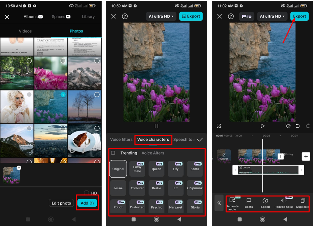Toggle the HD radio option
314x227 pixels.
(86, 193)
